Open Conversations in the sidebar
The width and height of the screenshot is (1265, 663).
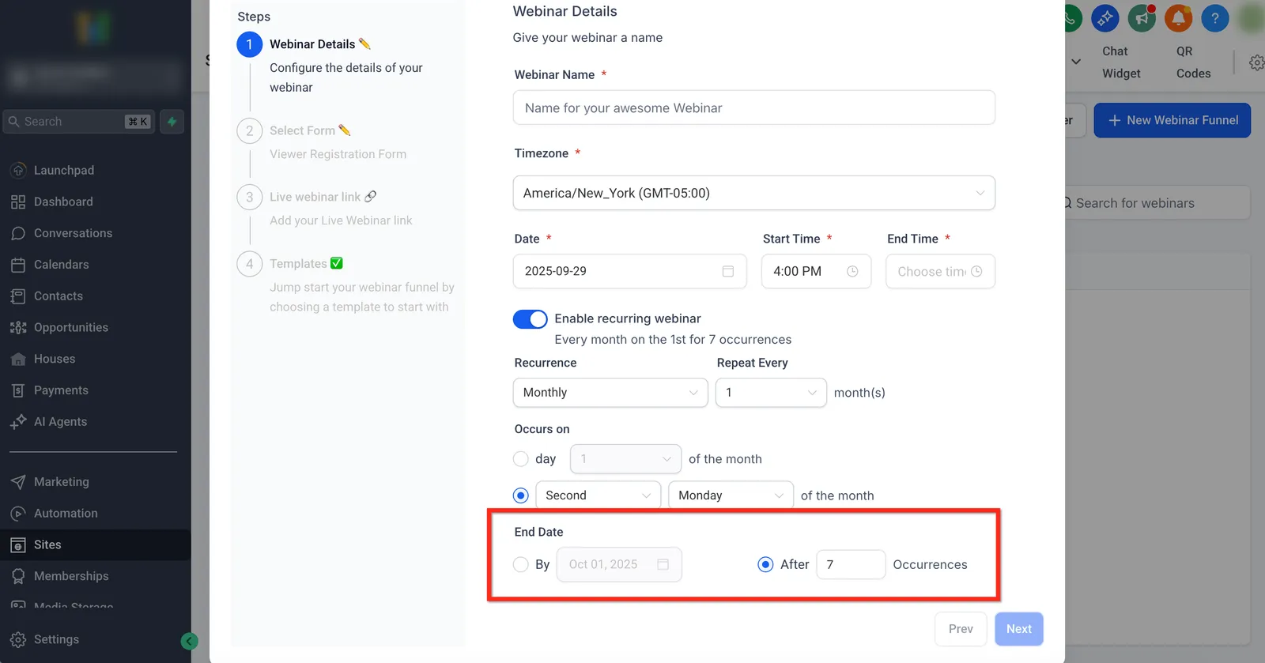point(73,233)
